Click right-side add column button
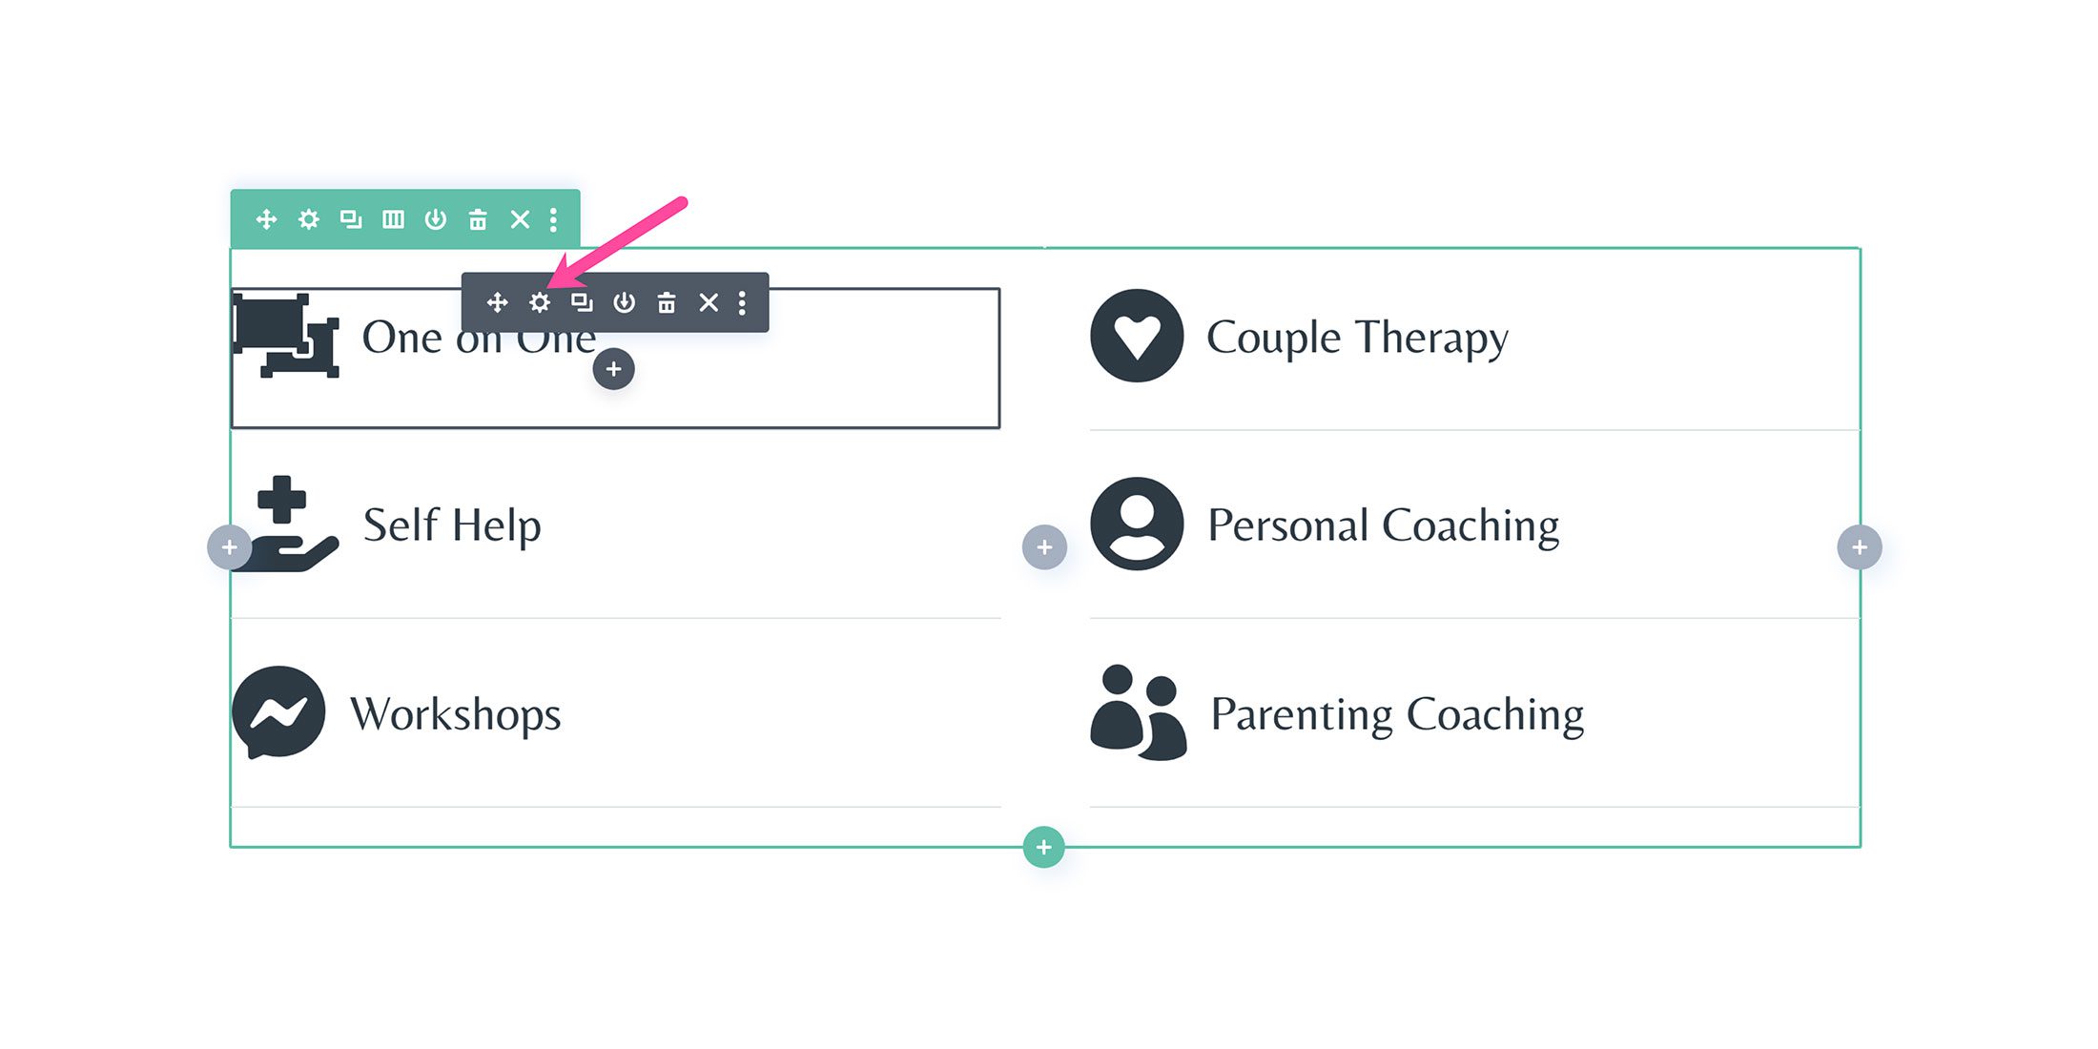This screenshot has height=1049, width=2098. 1862,545
